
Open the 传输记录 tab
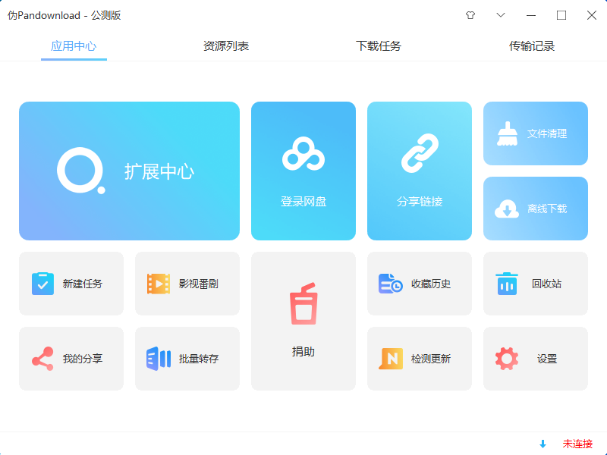(x=533, y=45)
